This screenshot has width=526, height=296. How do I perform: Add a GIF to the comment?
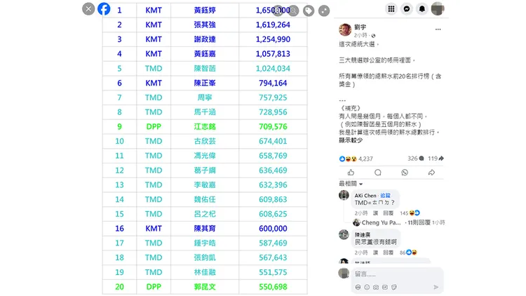[x=385, y=287]
